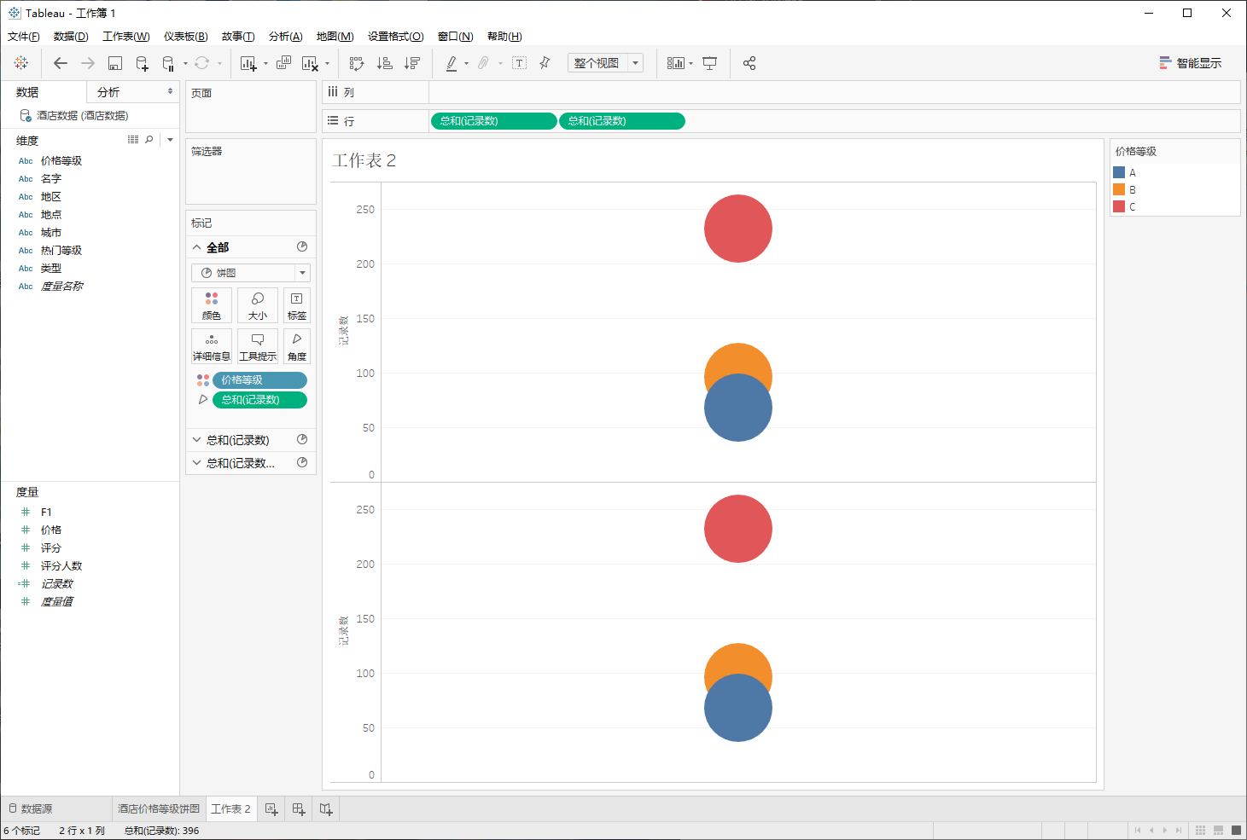Switch to the 酒店价格等级饼图 sheet tab

tap(159, 809)
